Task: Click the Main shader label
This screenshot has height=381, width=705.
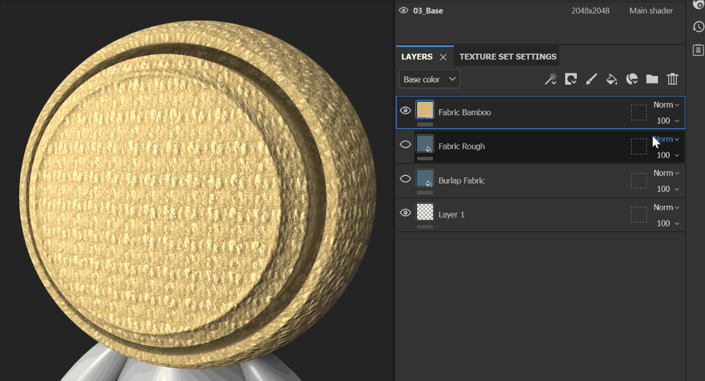Action: click(651, 11)
